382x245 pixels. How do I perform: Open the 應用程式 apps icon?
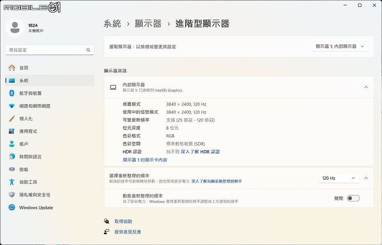tap(12, 131)
